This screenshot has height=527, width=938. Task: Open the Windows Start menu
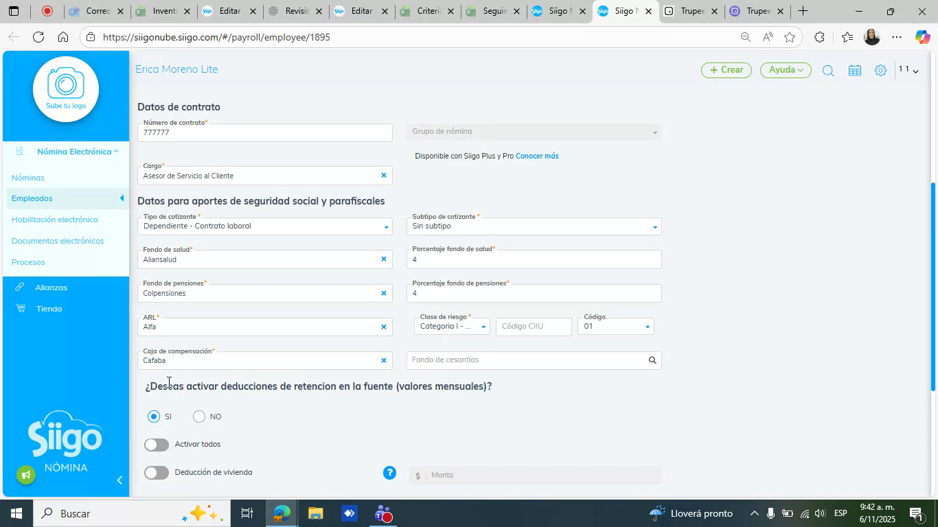[15, 513]
